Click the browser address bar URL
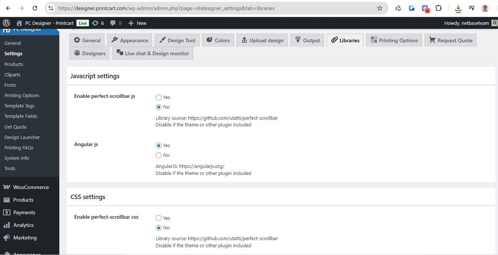 (166, 8)
